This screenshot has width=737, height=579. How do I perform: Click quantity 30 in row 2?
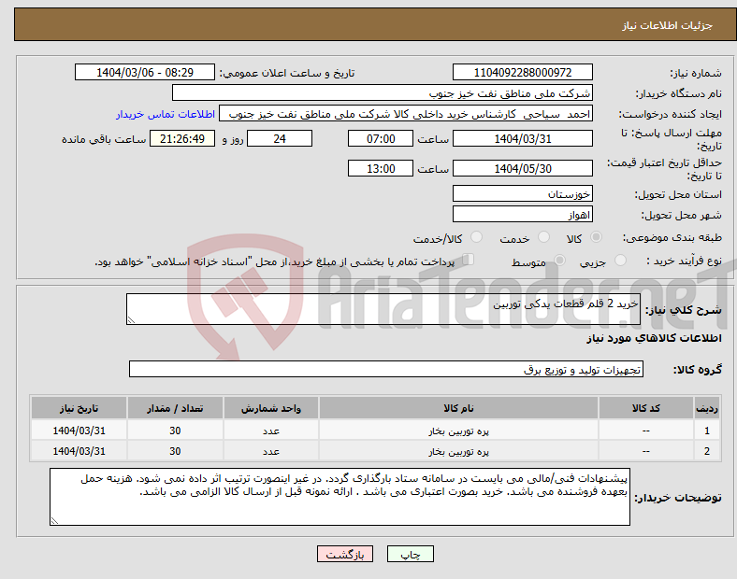(175, 451)
